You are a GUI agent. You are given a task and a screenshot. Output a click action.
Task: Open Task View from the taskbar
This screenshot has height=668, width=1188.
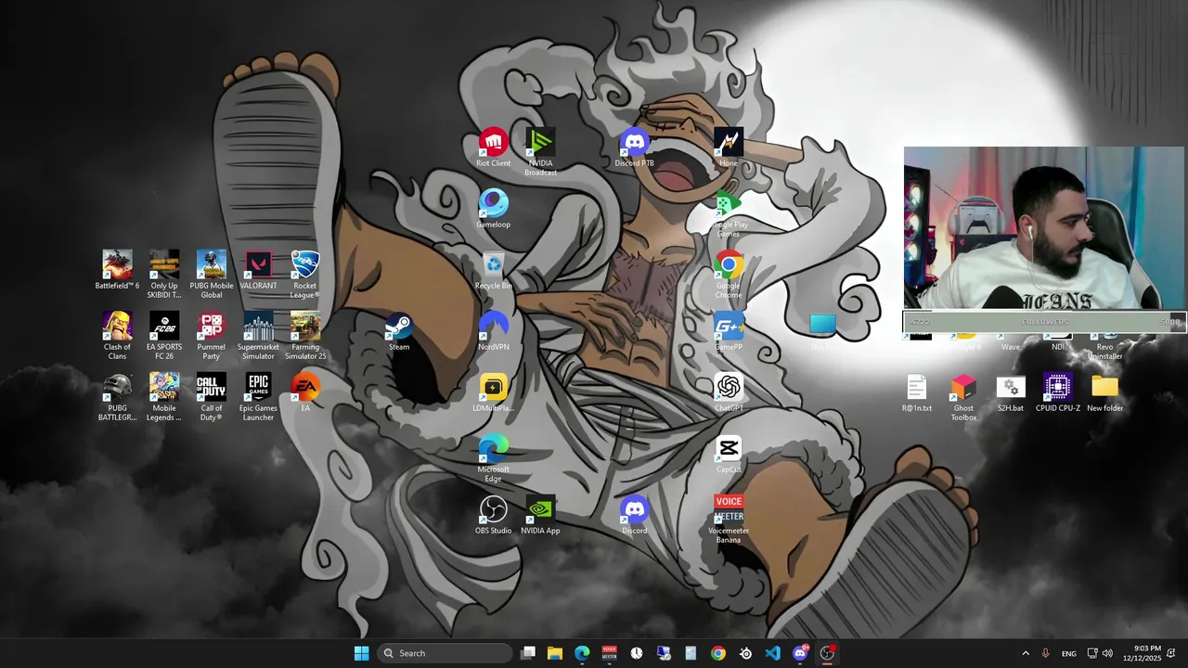coord(528,653)
